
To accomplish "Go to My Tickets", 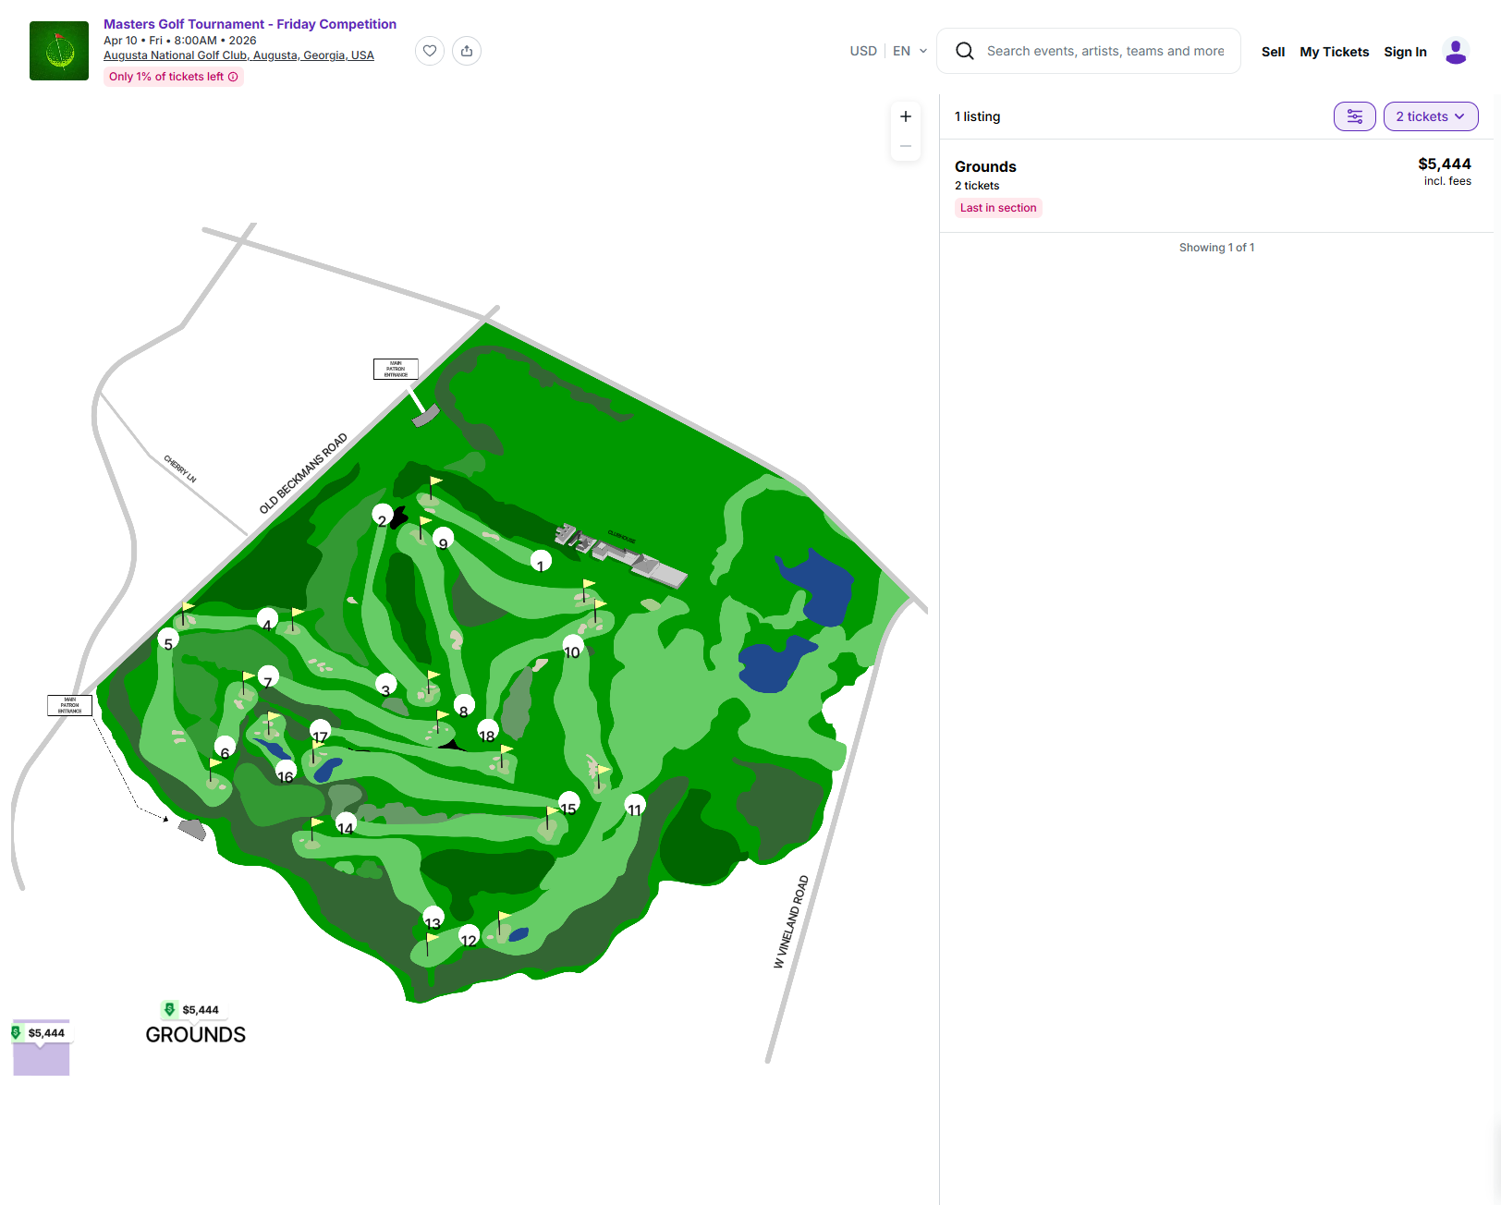I will 1334,52.
